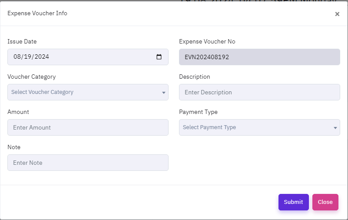
Task: Click the Payment Type dropdown arrow
Action: tap(335, 128)
